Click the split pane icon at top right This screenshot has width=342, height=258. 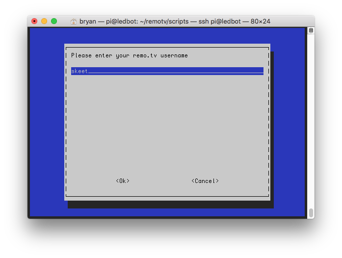(x=311, y=30)
